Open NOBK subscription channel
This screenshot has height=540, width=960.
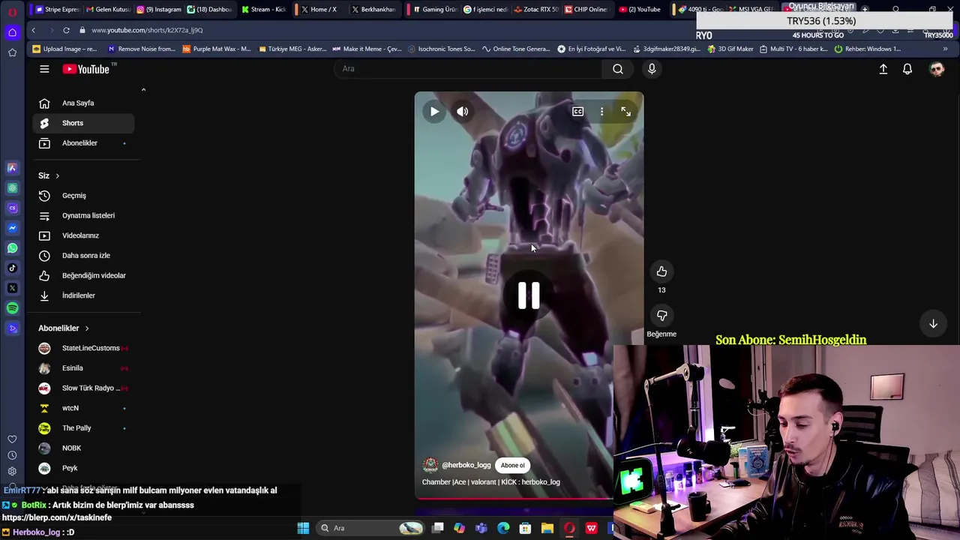point(83,448)
